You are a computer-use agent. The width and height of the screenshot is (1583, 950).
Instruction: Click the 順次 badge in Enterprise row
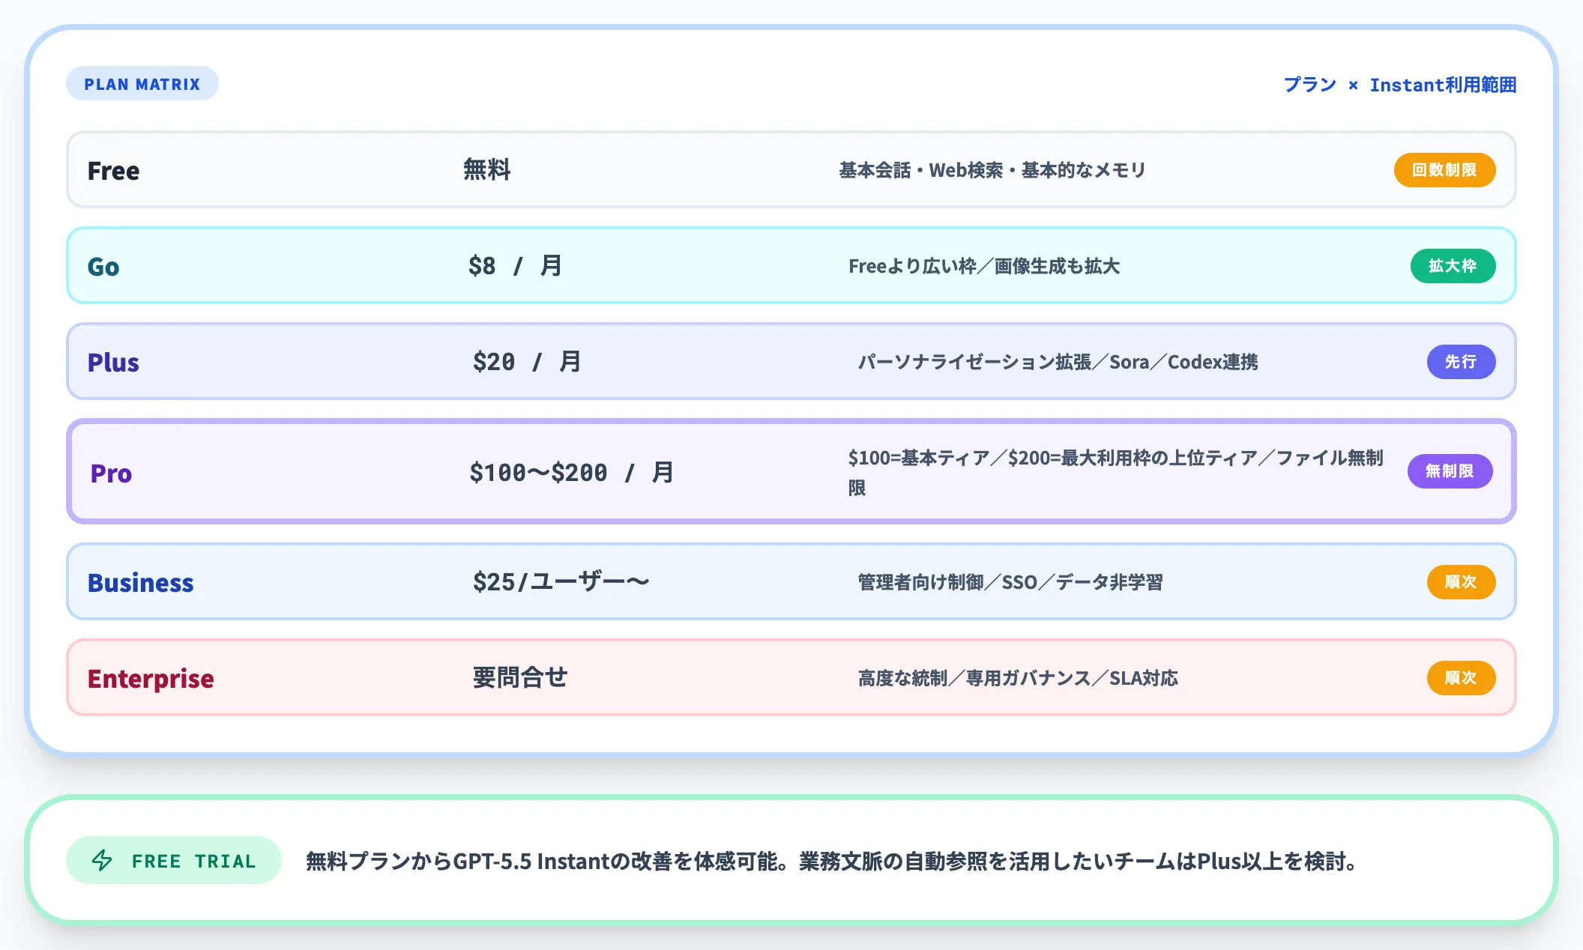pos(1461,678)
